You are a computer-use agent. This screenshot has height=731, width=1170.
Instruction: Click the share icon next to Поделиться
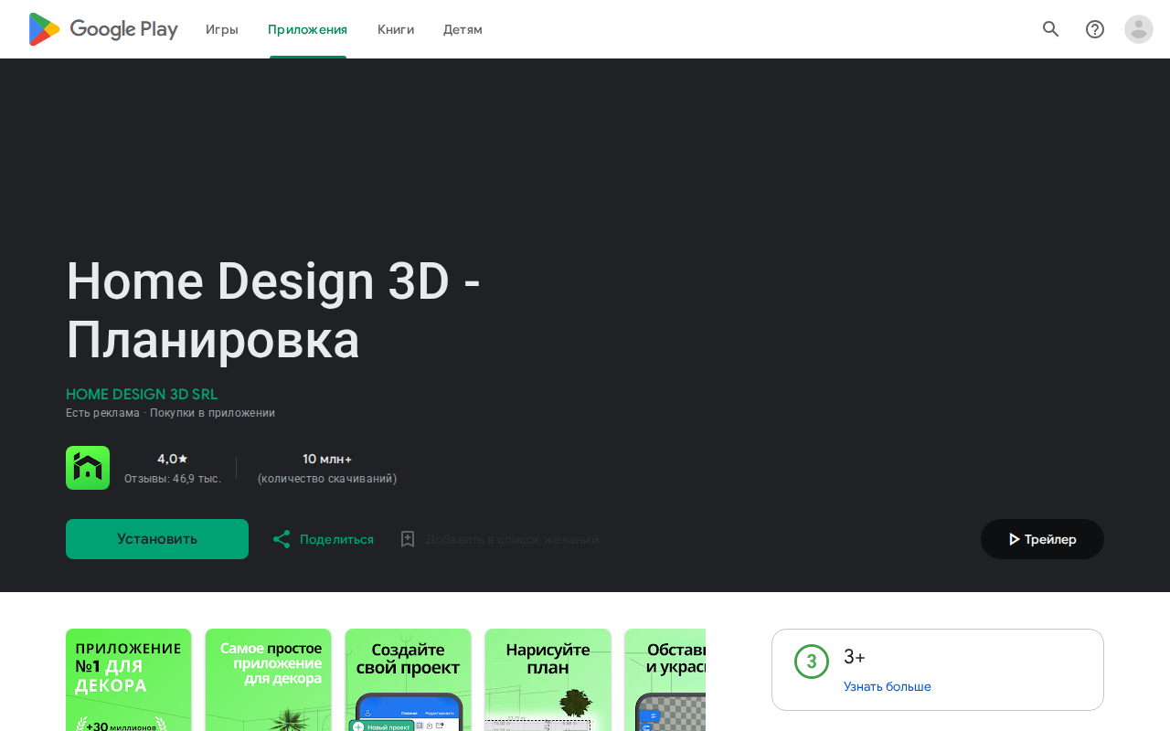click(282, 539)
